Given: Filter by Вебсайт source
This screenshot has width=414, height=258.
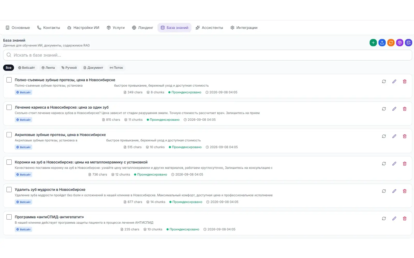Looking at the screenshot, I should click(x=26, y=68).
